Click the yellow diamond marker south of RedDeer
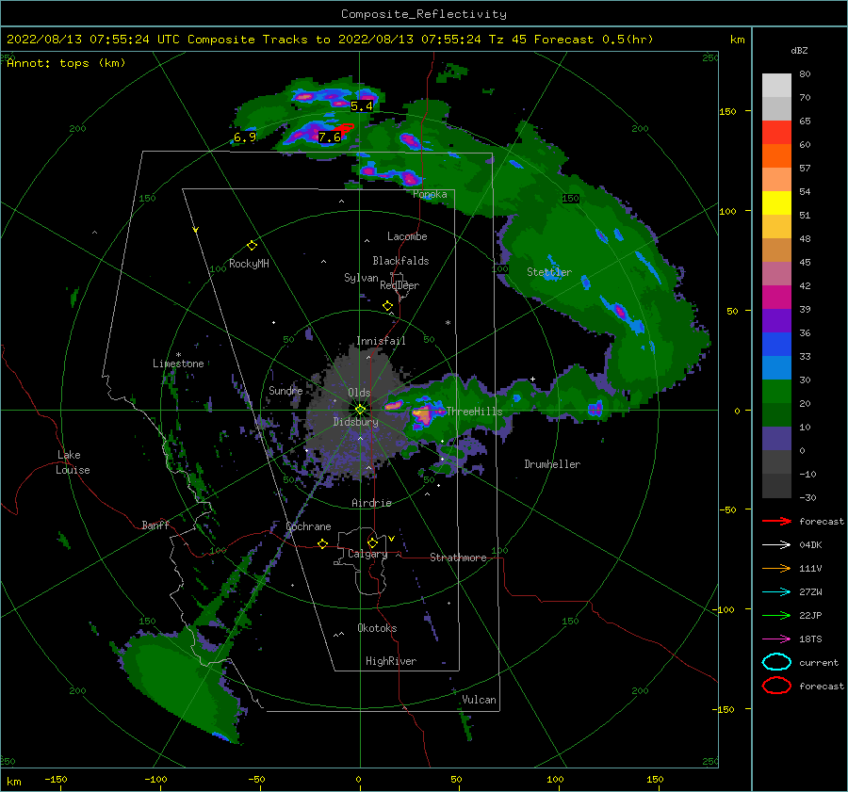Viewport: 848px width, 792px height. pos(387,306)
